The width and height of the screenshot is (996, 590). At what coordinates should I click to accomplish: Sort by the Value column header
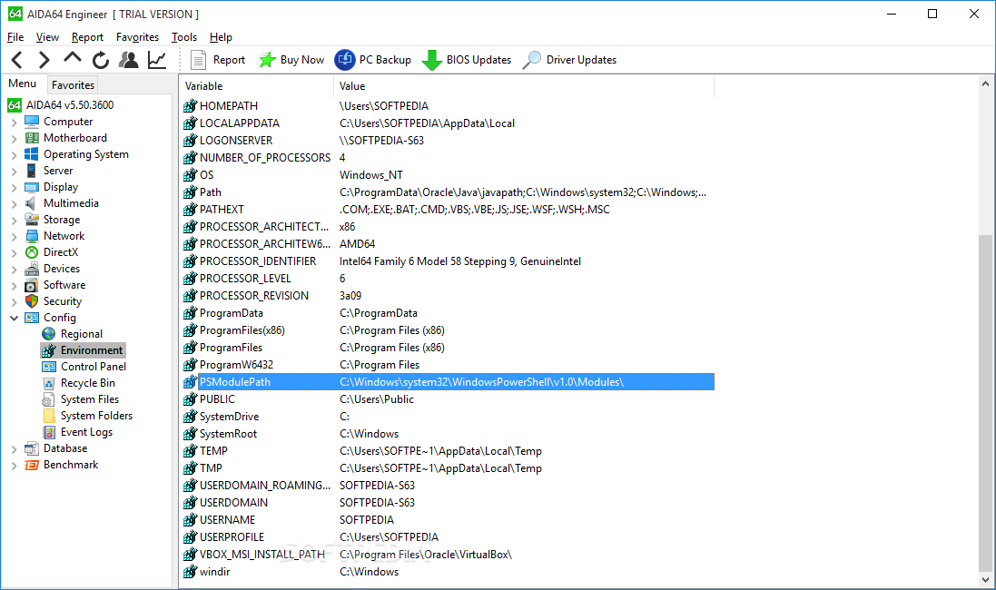point(524,86)
